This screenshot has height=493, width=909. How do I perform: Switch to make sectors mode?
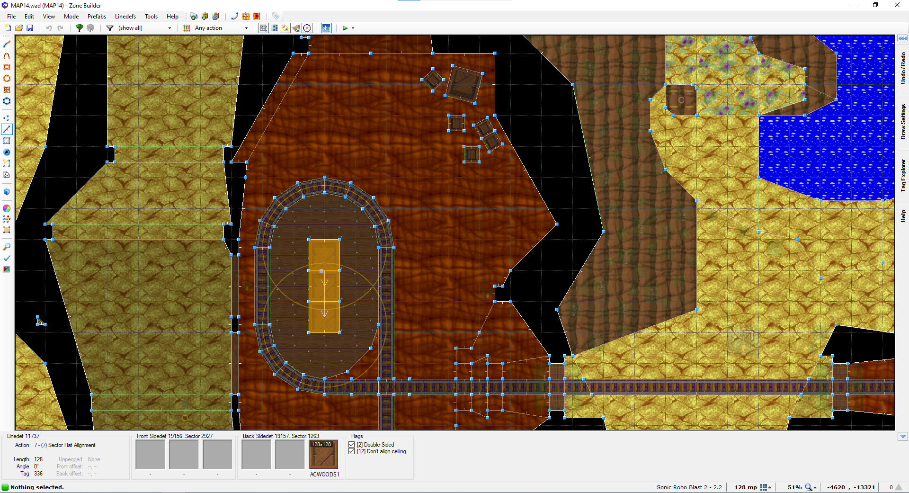(x=7, y=163)
